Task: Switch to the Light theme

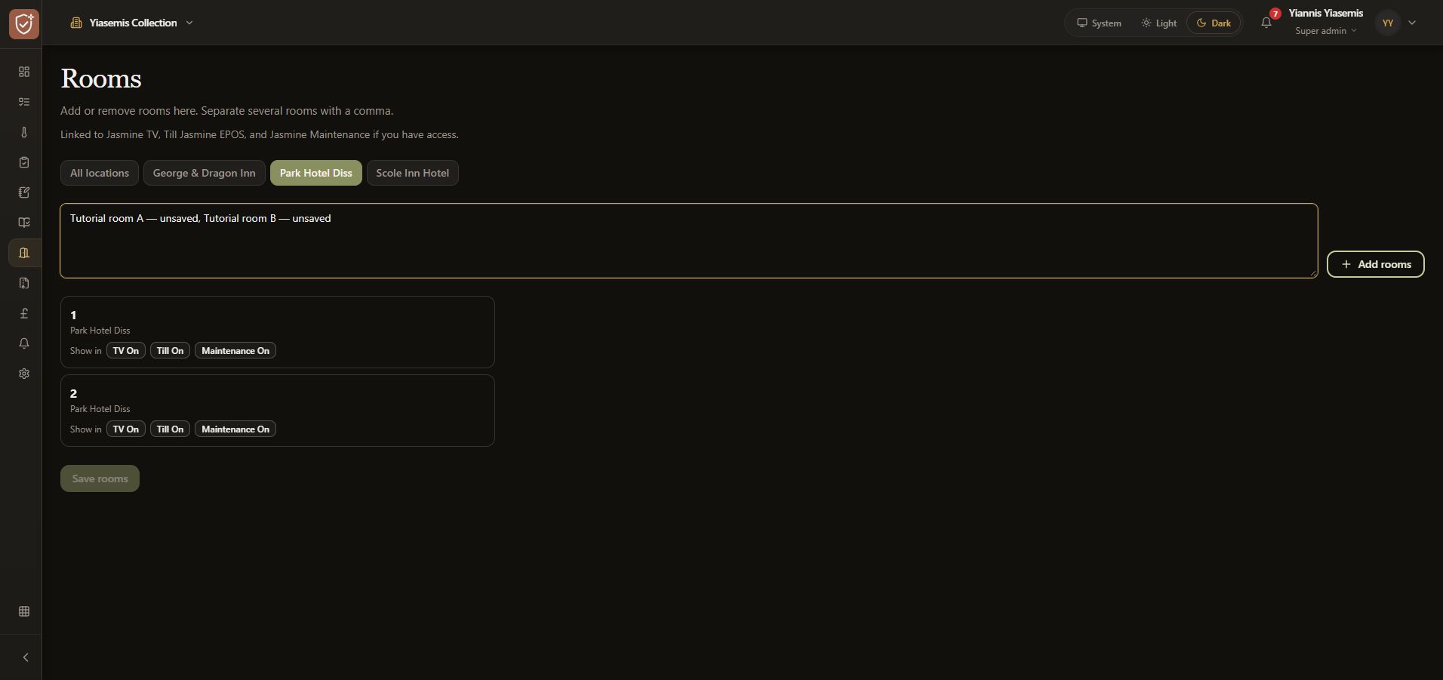Action: (1158, 23)
